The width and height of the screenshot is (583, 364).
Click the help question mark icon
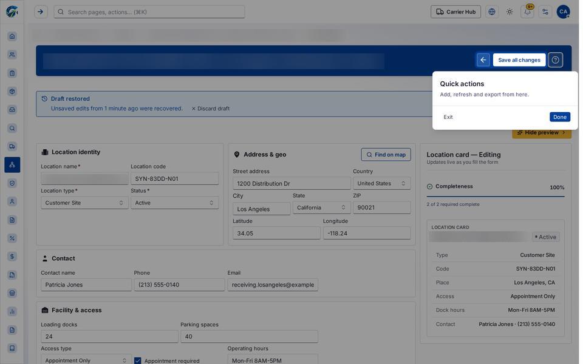point(555,60)
